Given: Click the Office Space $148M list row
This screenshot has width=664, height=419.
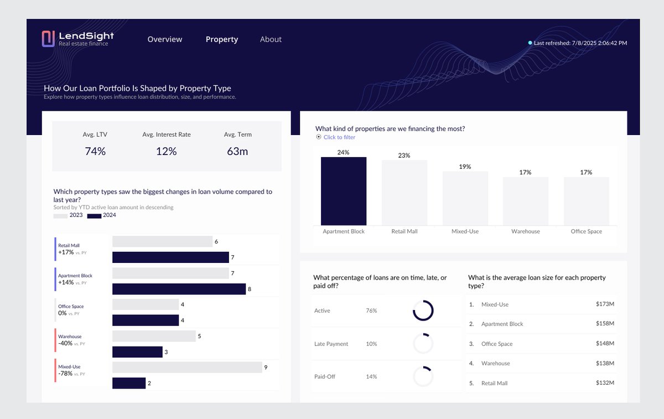Looking at the screenshot, I should click(x=542, y=344).
